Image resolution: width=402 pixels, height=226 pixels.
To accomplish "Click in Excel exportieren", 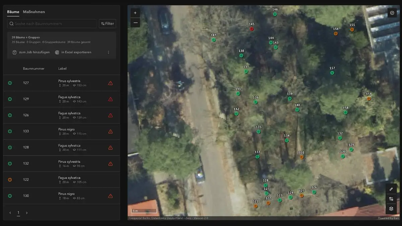I will 73,52.
